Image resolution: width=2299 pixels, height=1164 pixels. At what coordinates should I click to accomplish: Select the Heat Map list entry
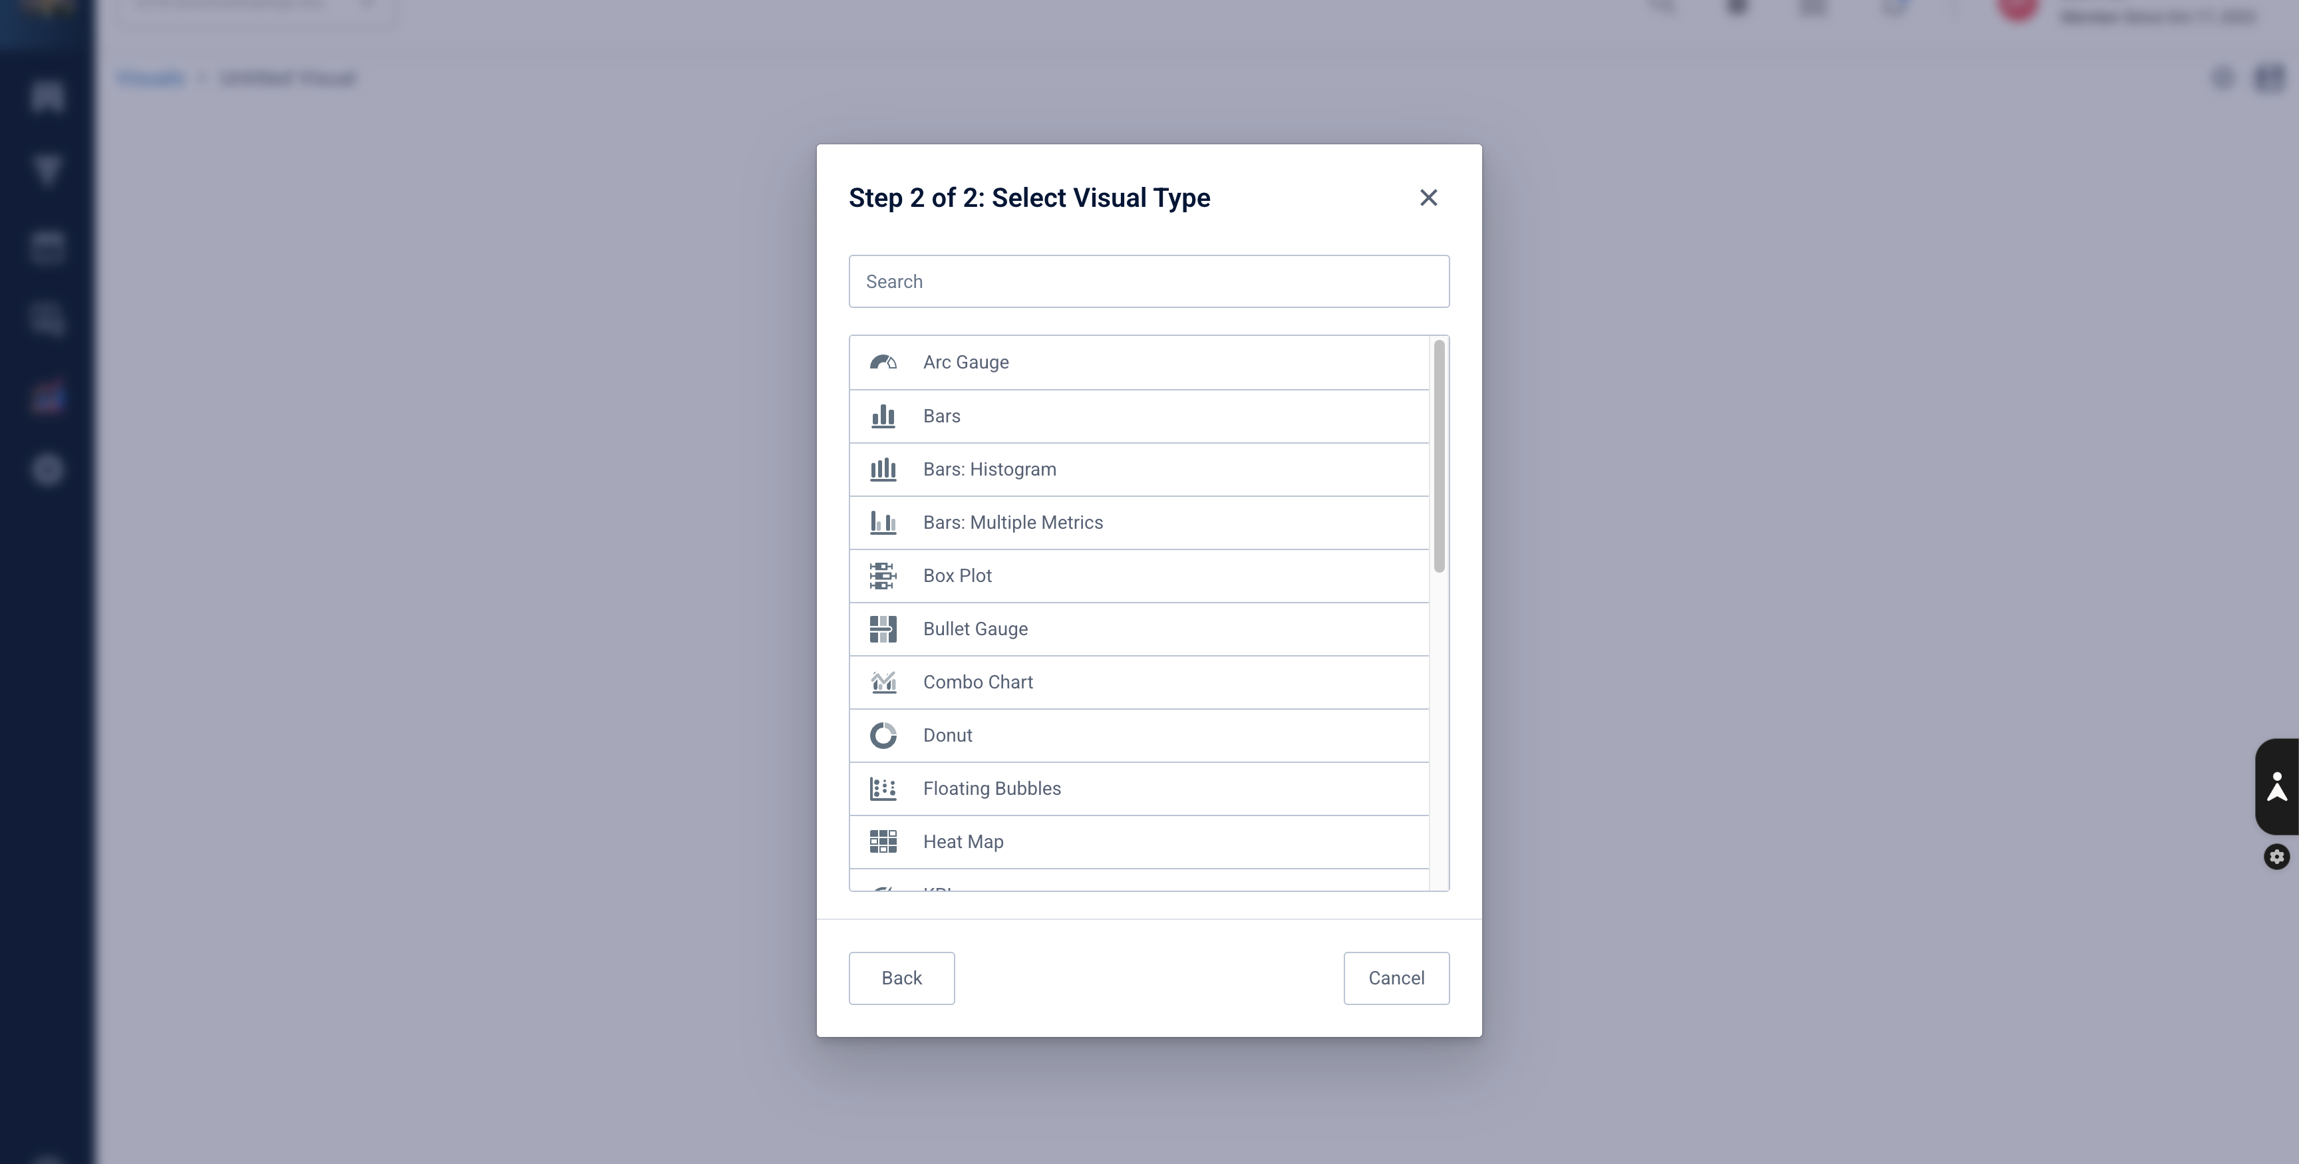tap(1139, 842)
